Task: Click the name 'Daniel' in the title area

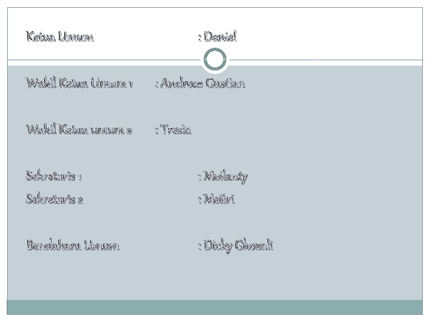Action: [x=220, y=36]
